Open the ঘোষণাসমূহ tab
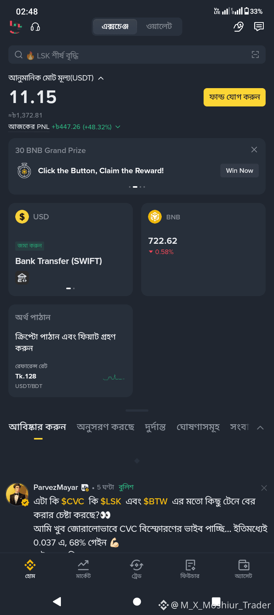The image size is (274, 615). coord(198,427)
